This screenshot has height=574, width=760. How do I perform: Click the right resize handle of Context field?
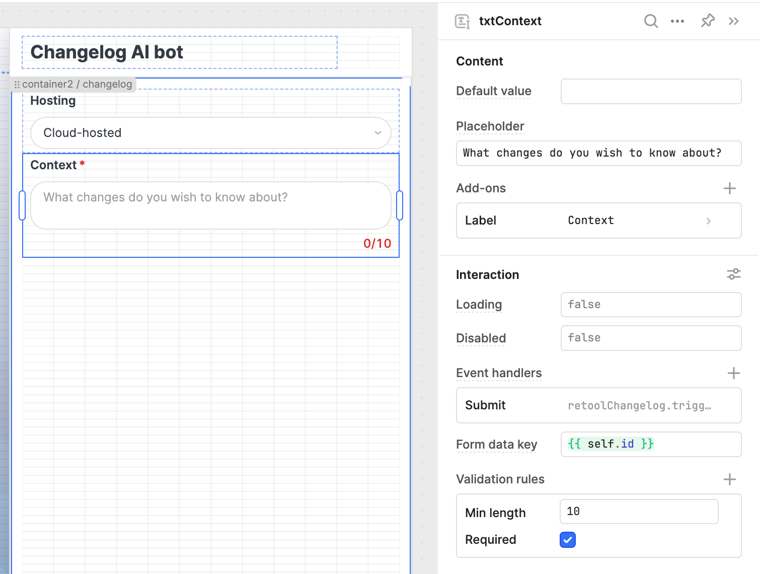click(x=400, y=205)
